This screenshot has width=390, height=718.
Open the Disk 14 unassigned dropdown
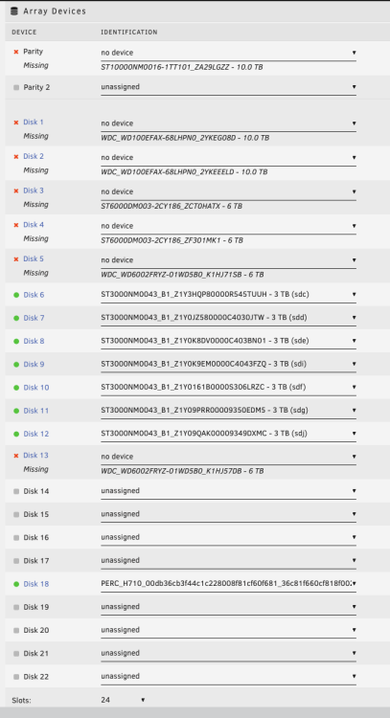(229, 491)
